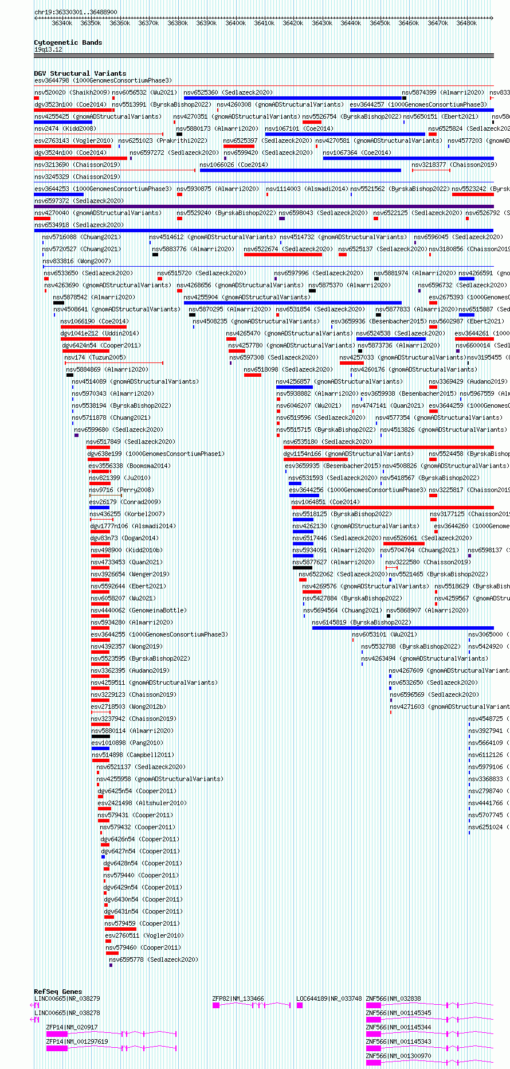
Task: Open variant nsv4271603 (gnomADStructuralVariants)
Action: [x=450, y=707]
